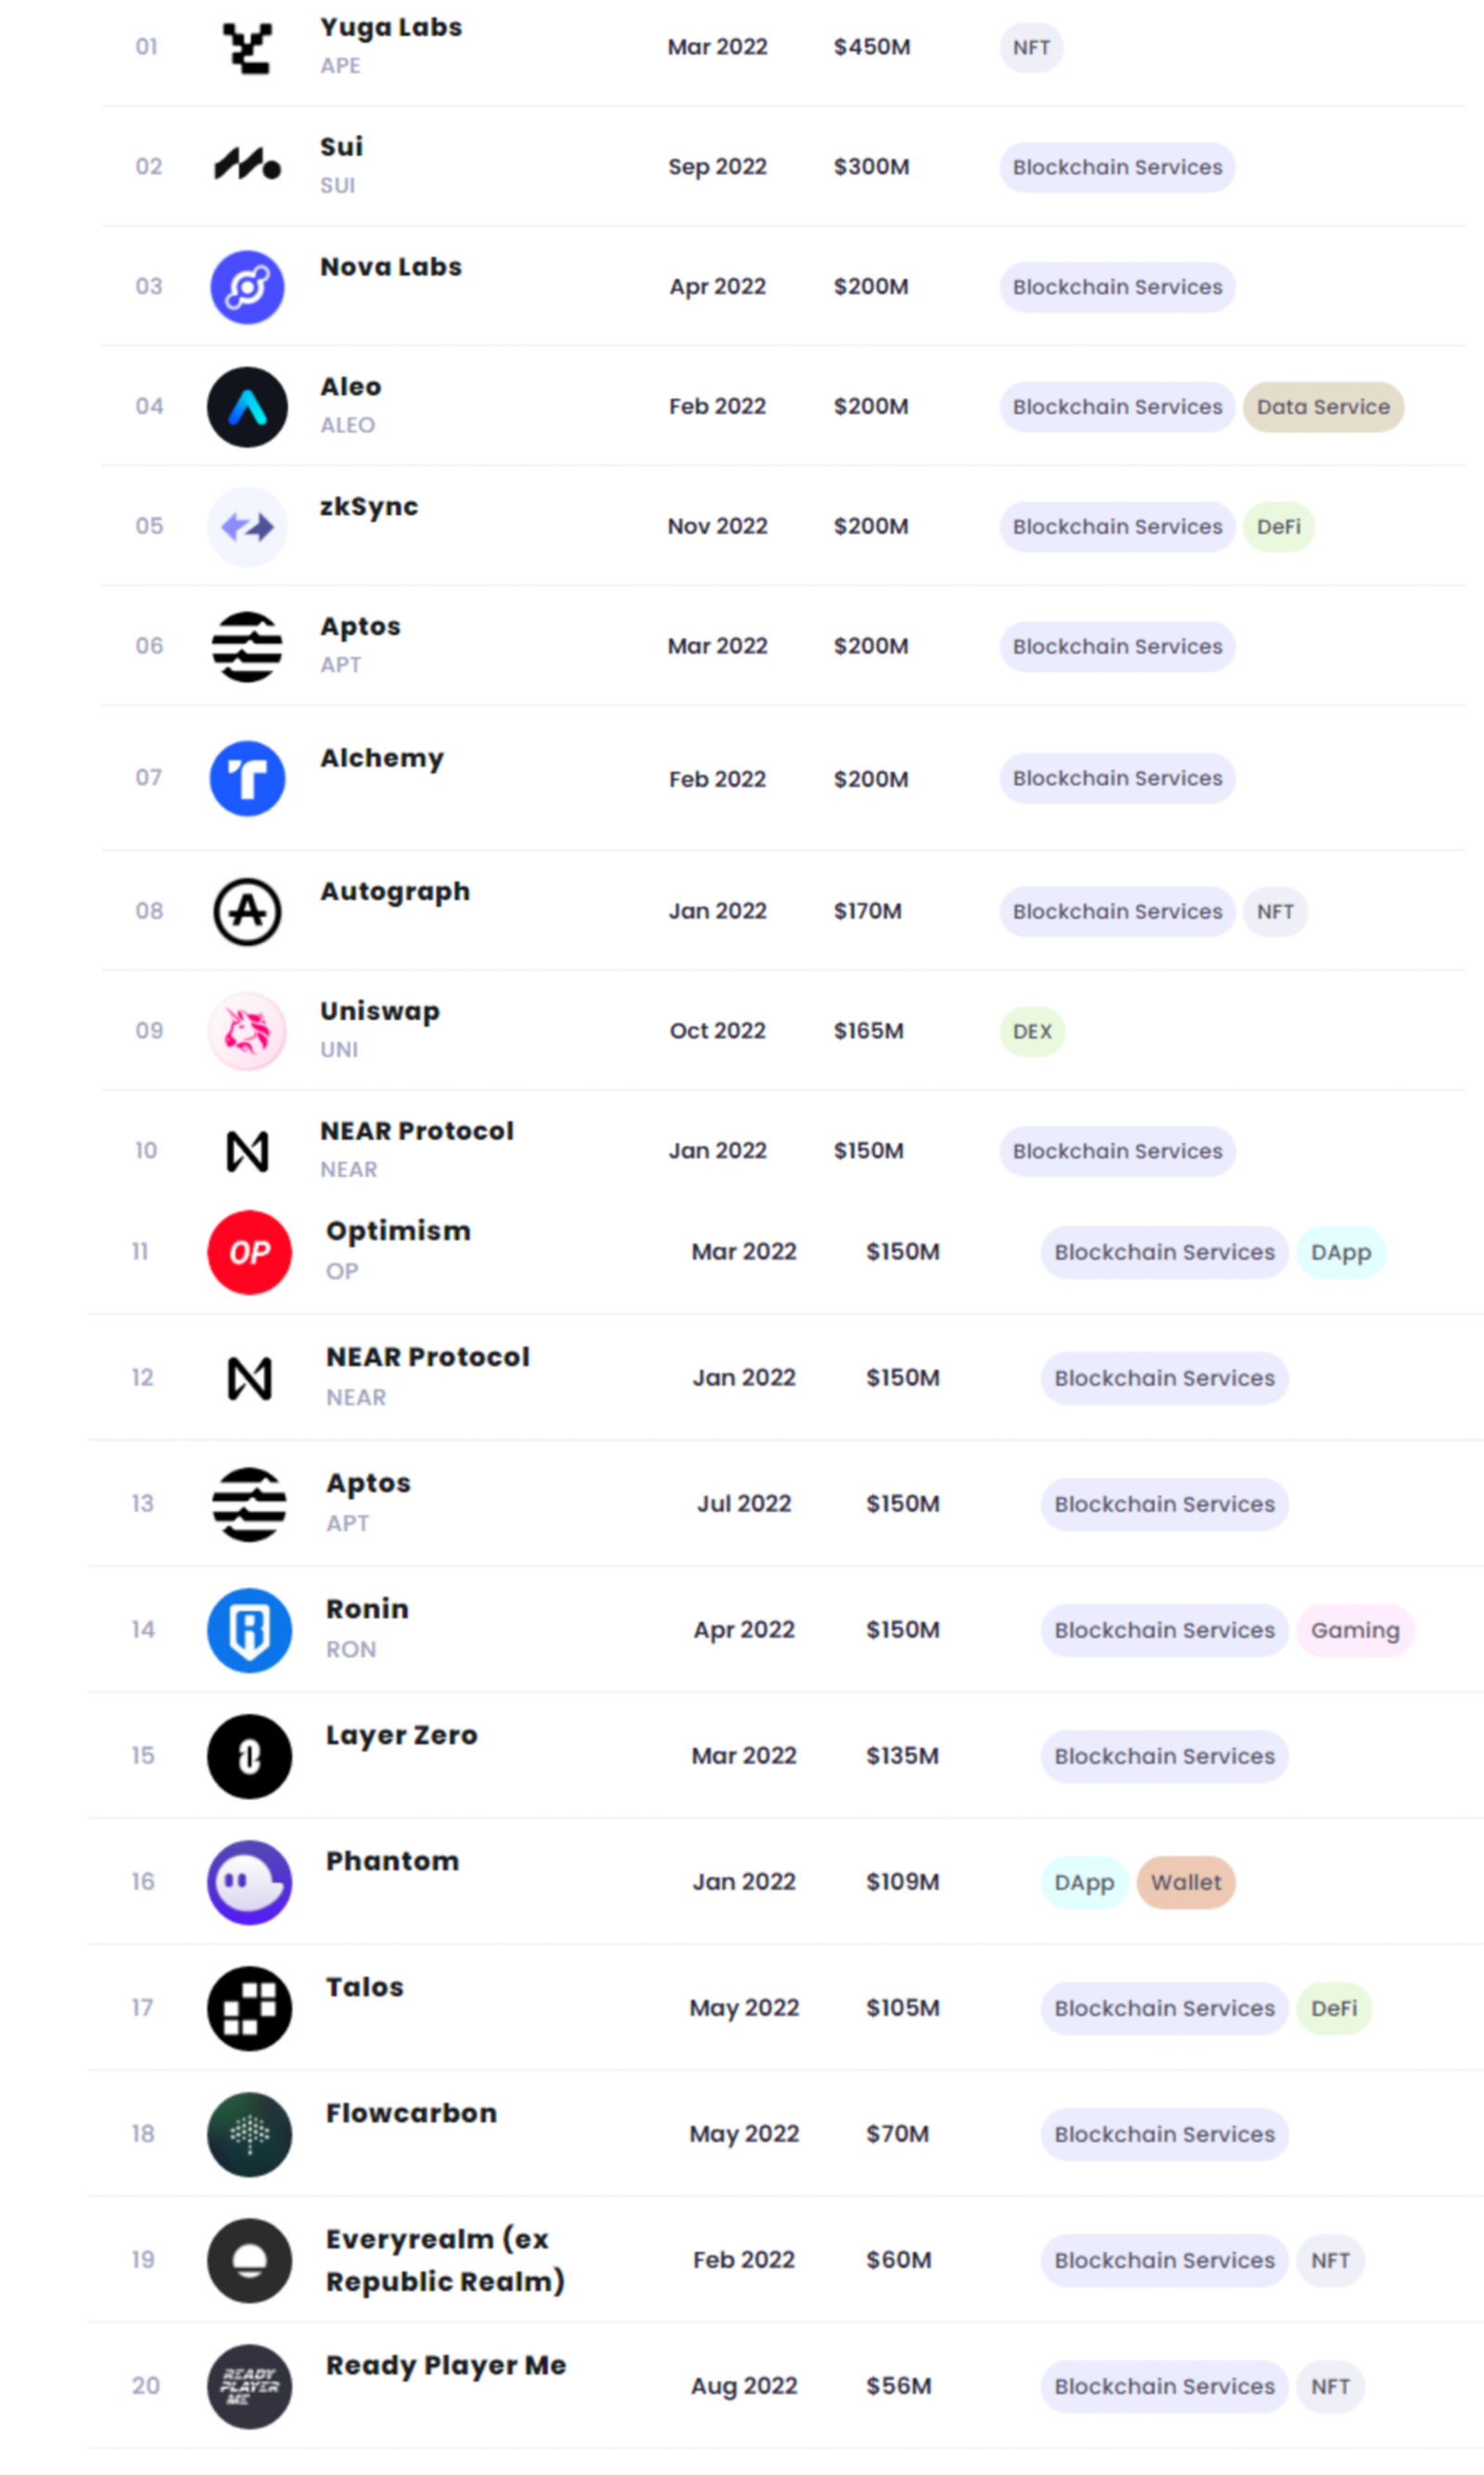The image size is (1484, 2475).
Task: Click the Data Service tag on Aleo
Action: 1322,407
